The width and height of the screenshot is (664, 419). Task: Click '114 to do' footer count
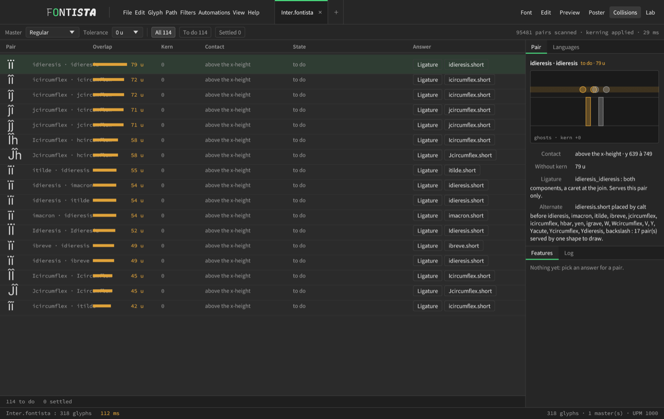click(20, 401)
